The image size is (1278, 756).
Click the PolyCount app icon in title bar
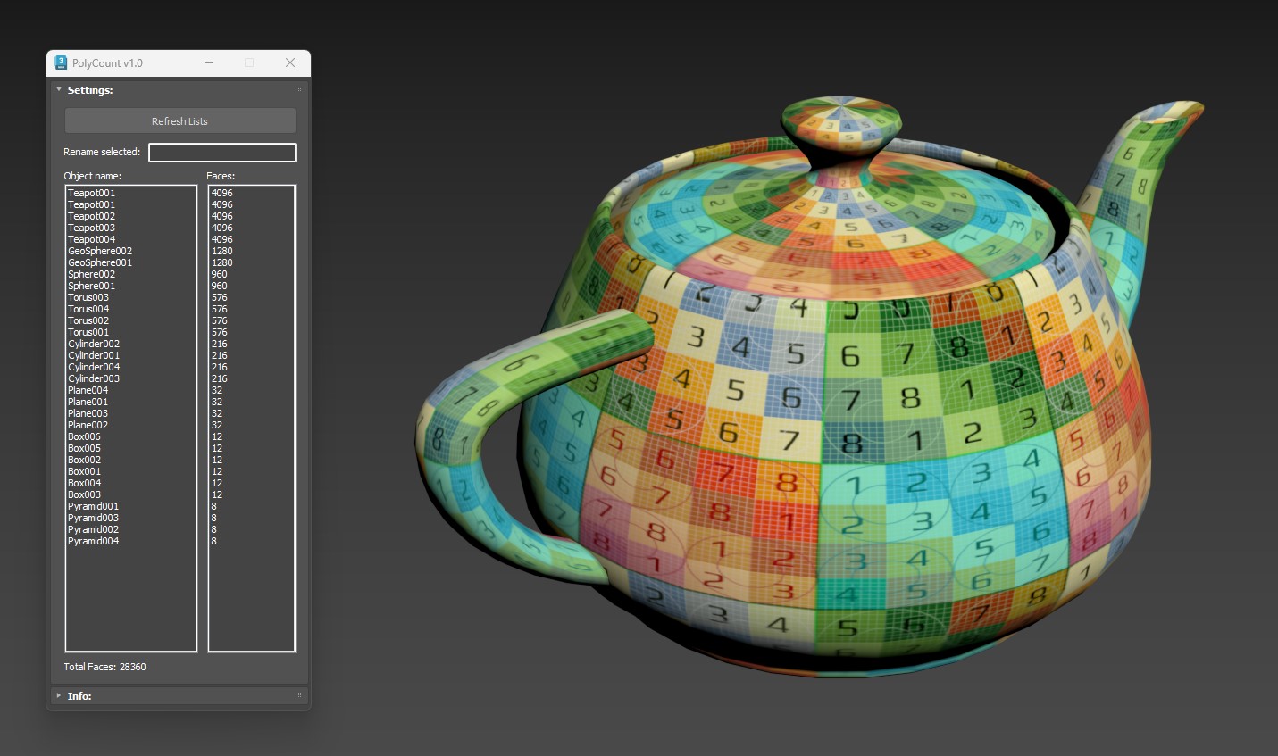61,62
